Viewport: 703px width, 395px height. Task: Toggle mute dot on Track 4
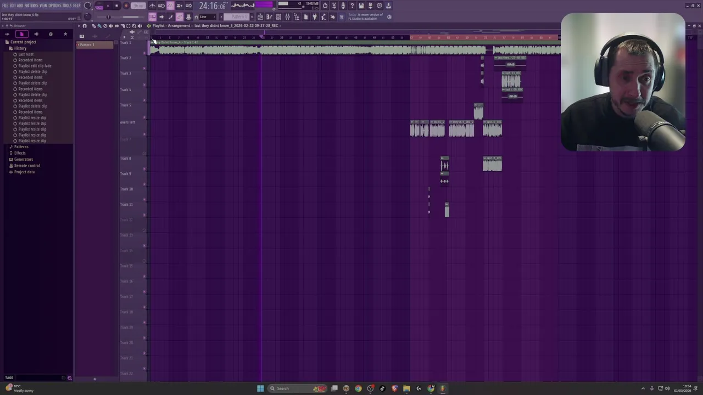144,100
